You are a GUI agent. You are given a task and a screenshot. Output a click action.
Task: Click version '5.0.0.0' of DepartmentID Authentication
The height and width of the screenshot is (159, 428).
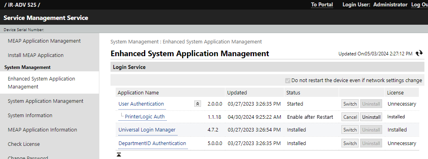coord(215,143)
